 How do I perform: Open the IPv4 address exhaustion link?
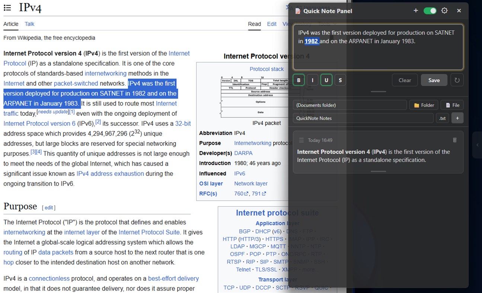[110, 173]
